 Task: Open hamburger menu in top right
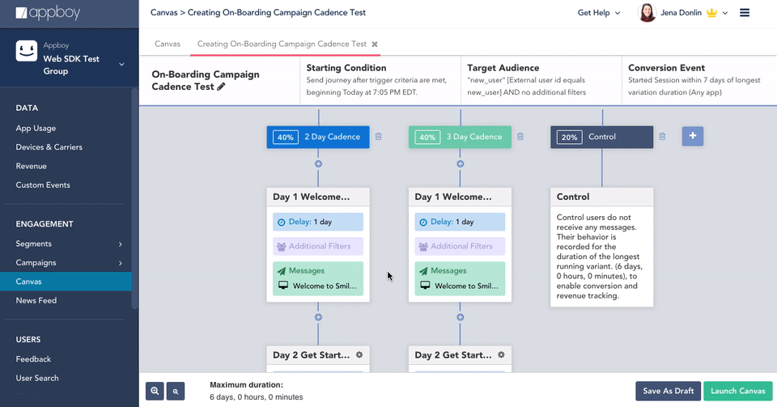745,13
